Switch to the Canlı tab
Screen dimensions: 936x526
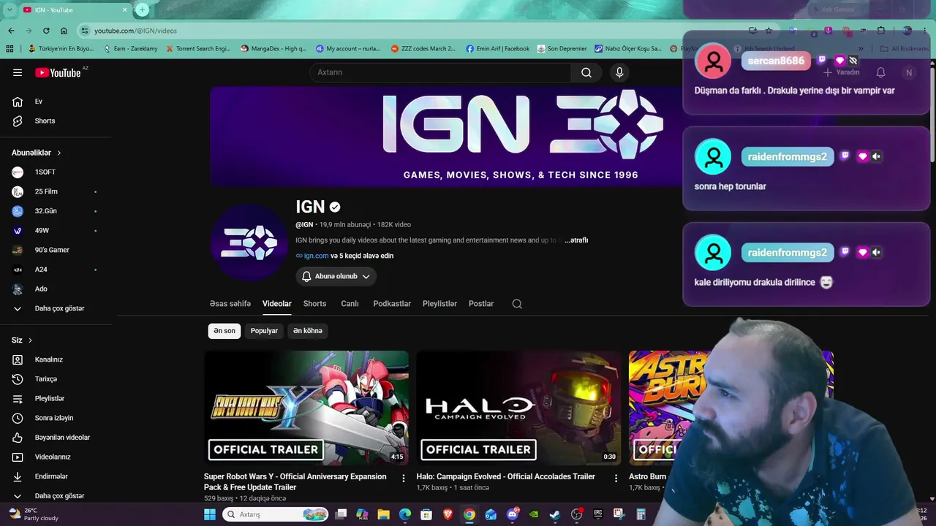tap(350, 304)
